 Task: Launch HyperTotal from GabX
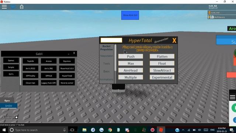tap(67, 75)
